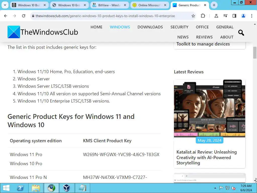Viewport: 257px width, 193px height.
Task: Click 'Generic Product Keys for Windows 11' heading
Action: pos(71,121)
